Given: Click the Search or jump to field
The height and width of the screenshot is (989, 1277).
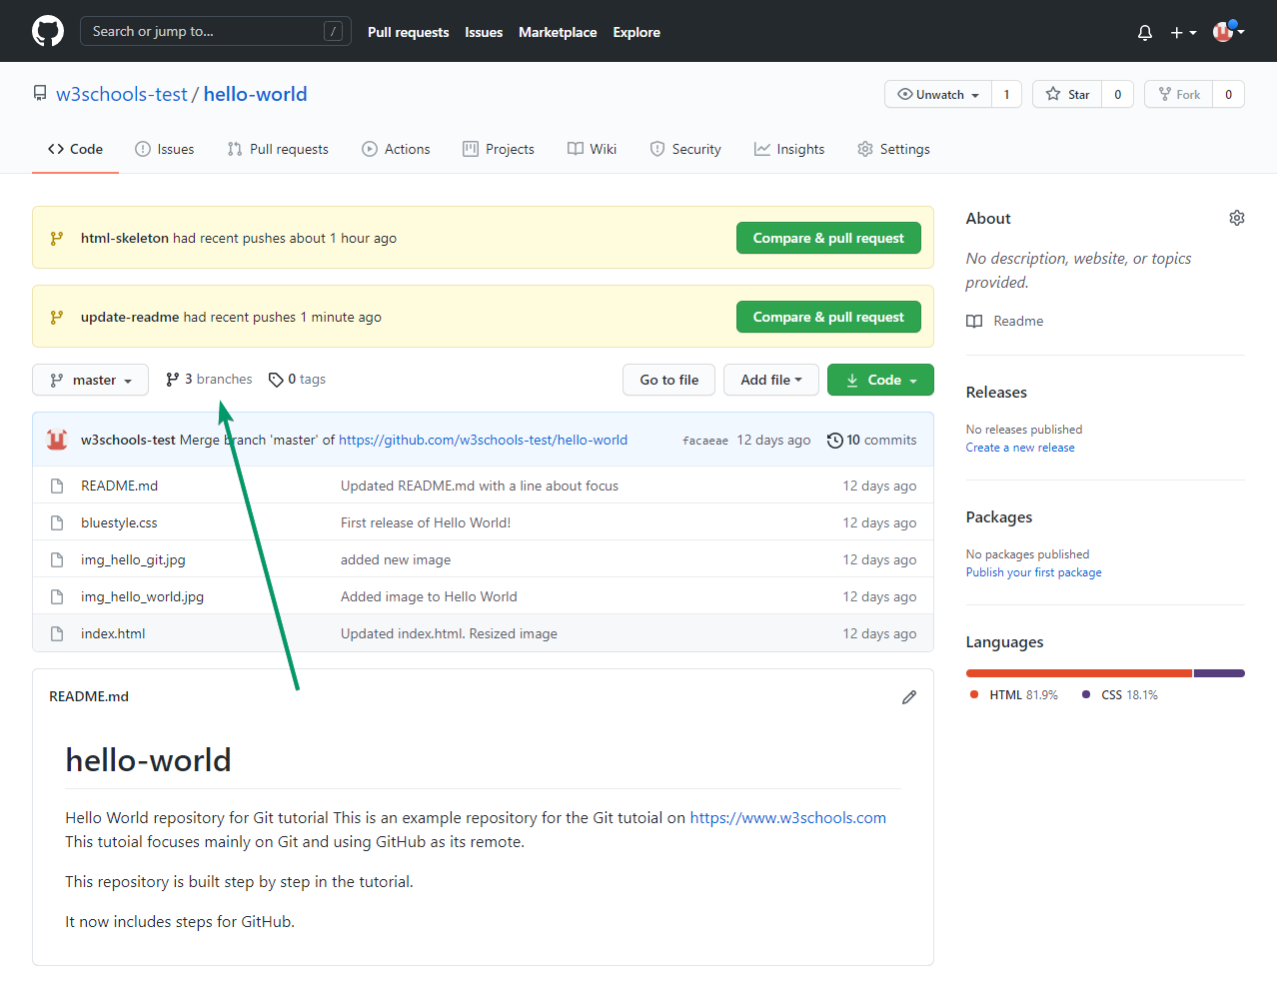Looking at the screenshot, I should point(215,31).
